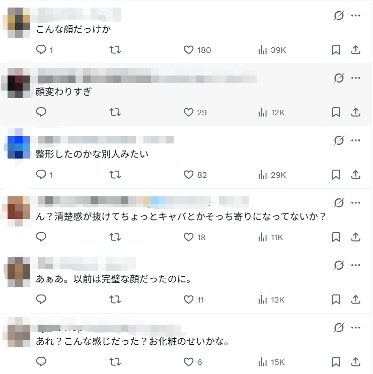
Task: Open Grok icon on "顔変わりすぎ" reply
Action: (339, 78)
